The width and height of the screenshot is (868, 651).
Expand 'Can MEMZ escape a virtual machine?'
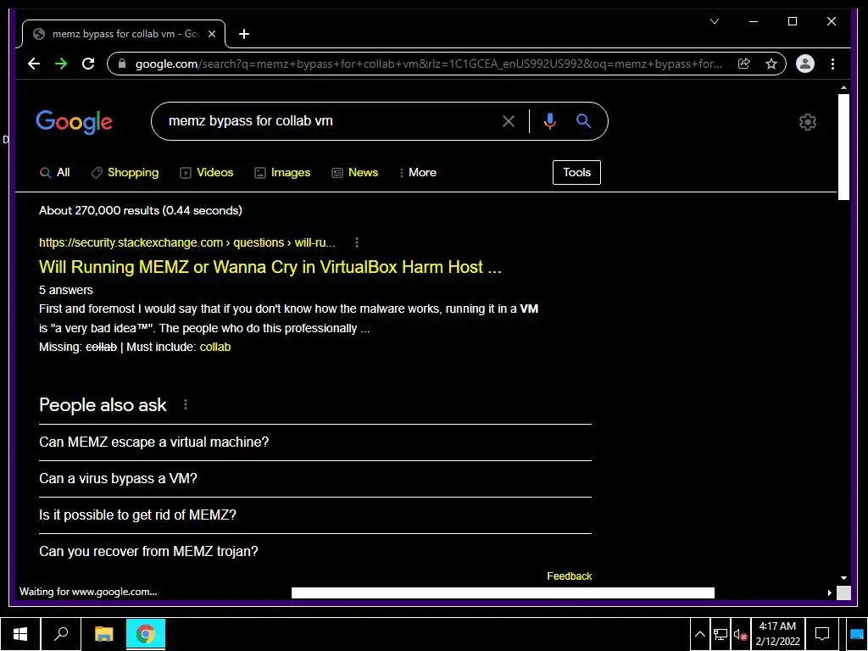tap(315, 442)
